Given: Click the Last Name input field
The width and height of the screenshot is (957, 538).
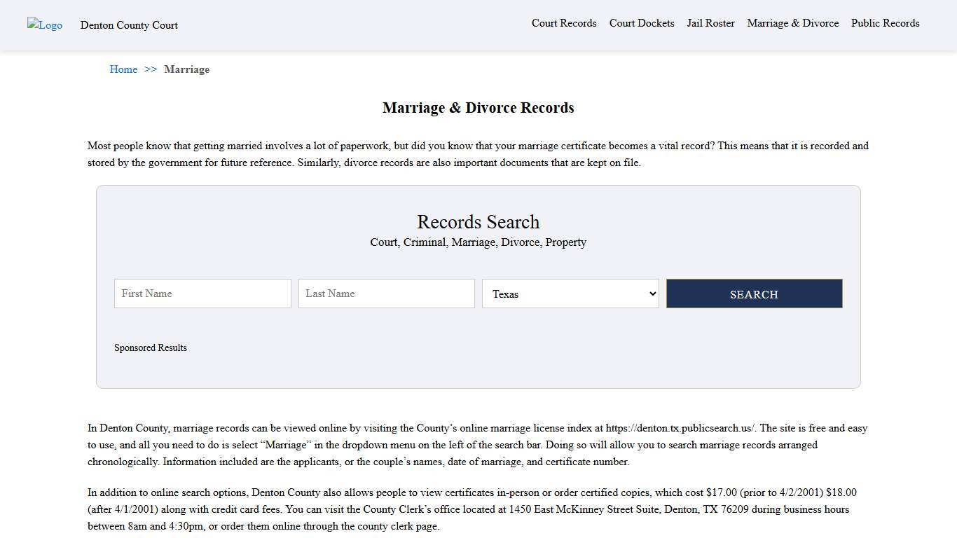Looking at the screenshot, I should (386, 294).
